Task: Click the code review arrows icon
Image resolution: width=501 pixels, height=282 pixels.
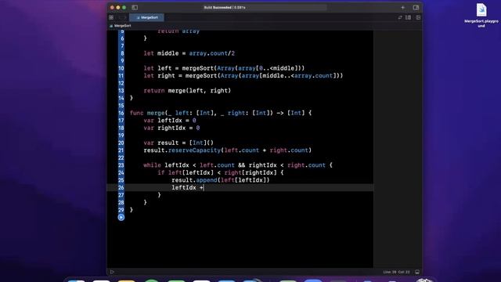Action: point(400,17)
